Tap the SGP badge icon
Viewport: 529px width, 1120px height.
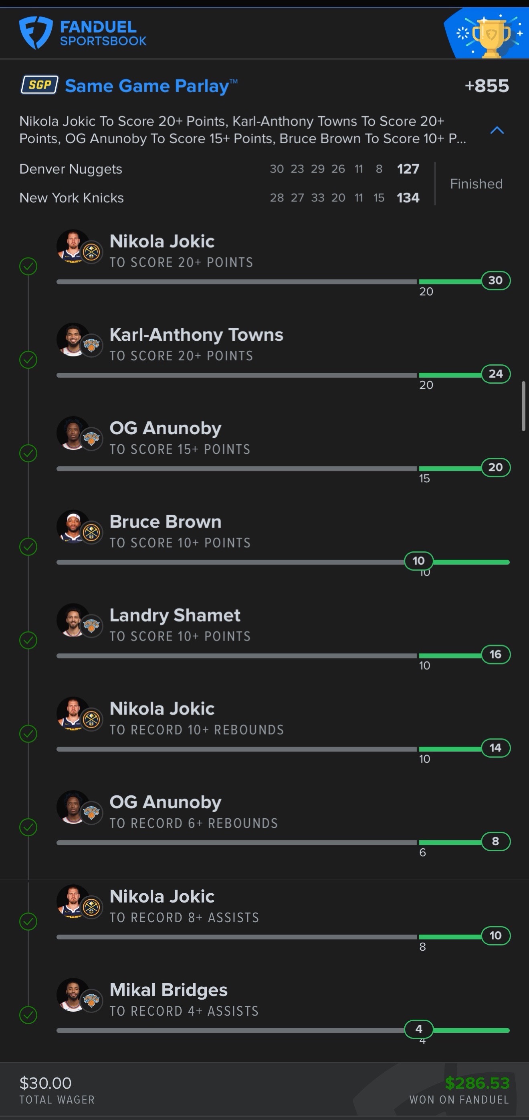click(x=40, y=85)
